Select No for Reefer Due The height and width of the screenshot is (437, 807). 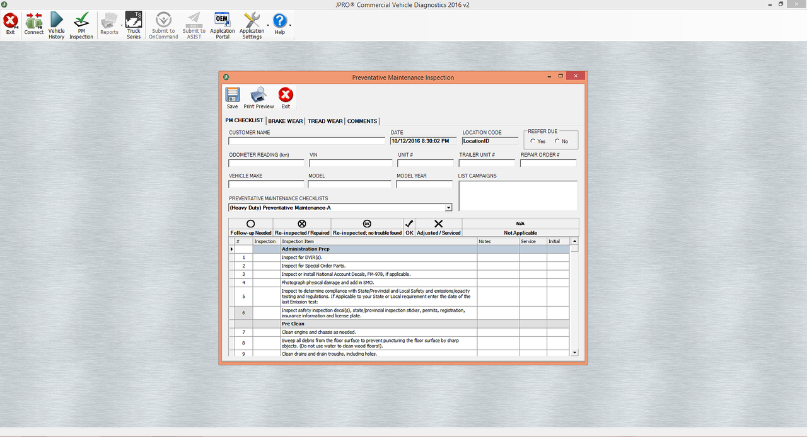tap(557, 141)
